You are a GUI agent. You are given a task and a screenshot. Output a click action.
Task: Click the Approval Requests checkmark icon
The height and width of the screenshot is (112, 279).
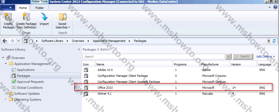click(x=14, y=82)
